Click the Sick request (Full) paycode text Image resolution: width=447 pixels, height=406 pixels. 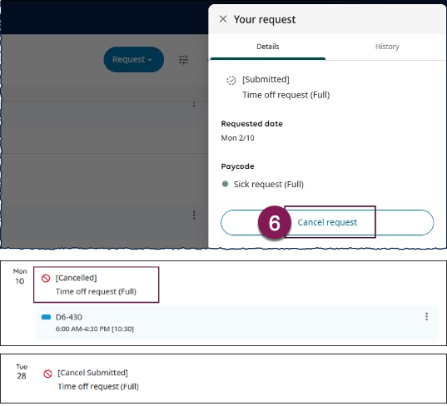[269, 185]
